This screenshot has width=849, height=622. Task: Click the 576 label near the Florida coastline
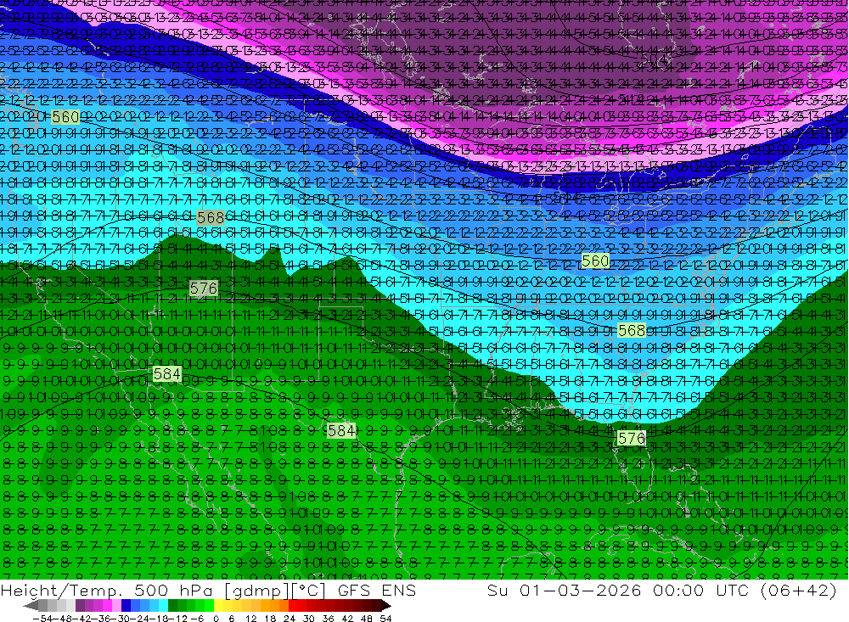[x=632, y=438]
